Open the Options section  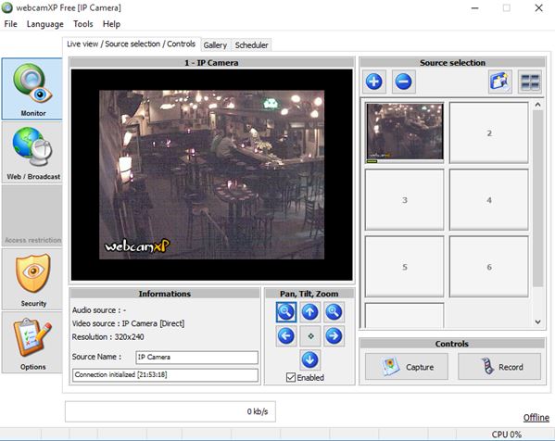tap(32, 343)
